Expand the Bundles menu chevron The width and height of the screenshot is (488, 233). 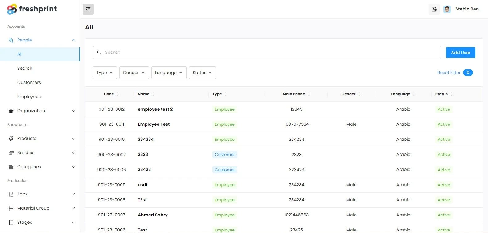73,153
